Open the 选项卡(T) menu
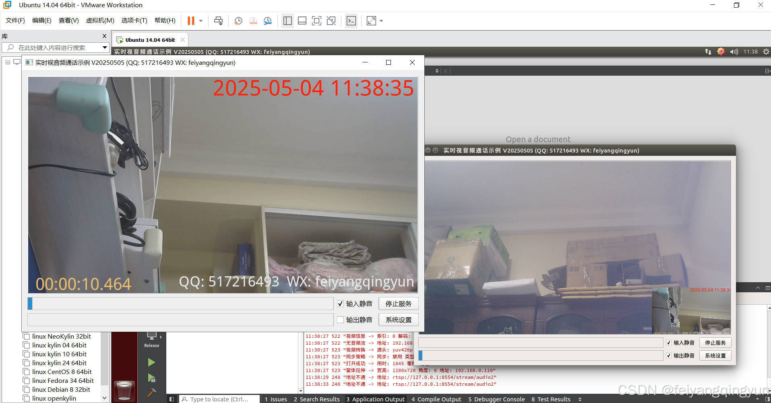 (134, 20)
